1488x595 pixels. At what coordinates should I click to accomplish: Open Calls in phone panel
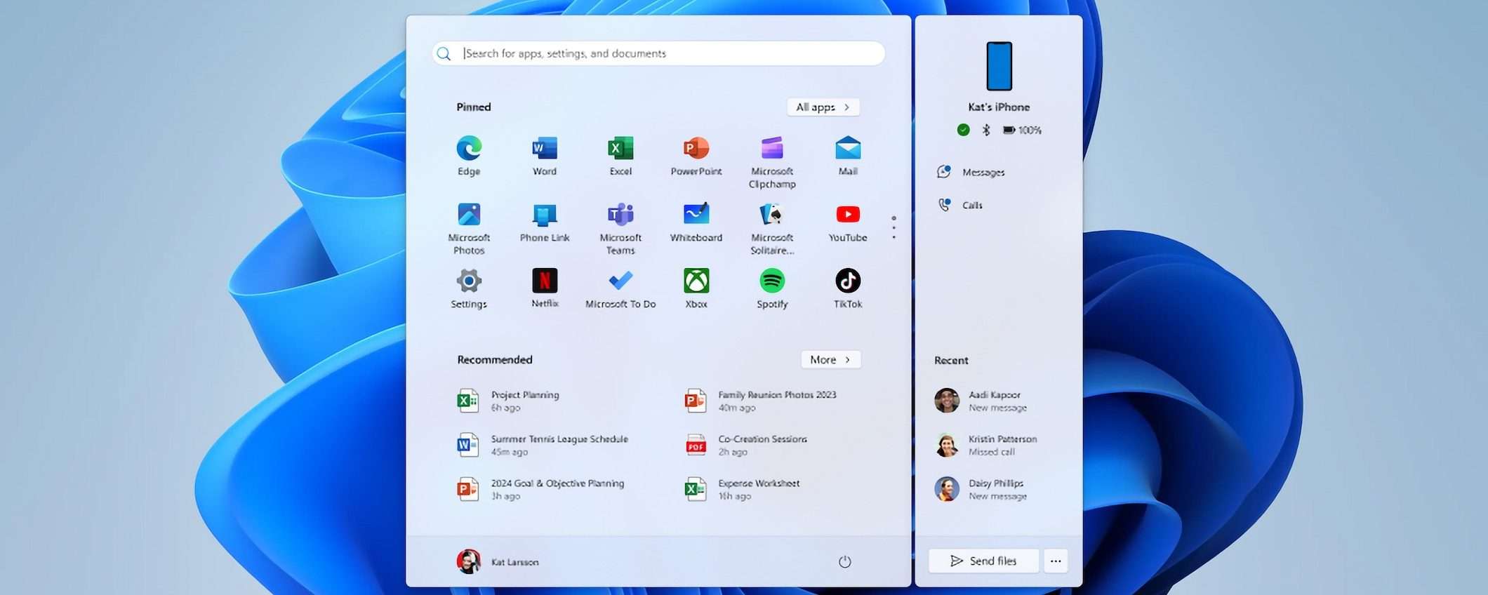click(960, 205)
